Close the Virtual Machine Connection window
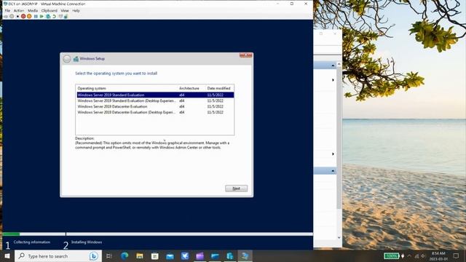This screenshot has height=262, width=466. pyautogui.click(x=306, y=4)
